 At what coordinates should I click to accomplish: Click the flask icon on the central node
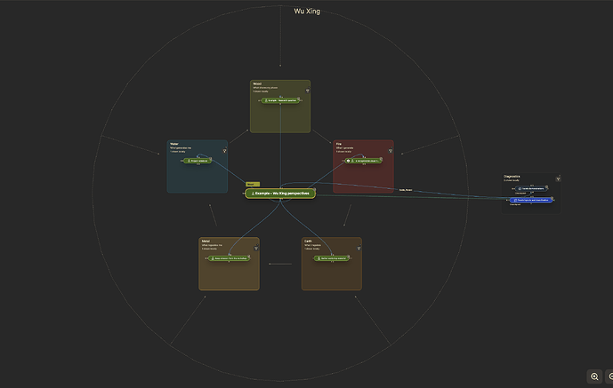253,194
